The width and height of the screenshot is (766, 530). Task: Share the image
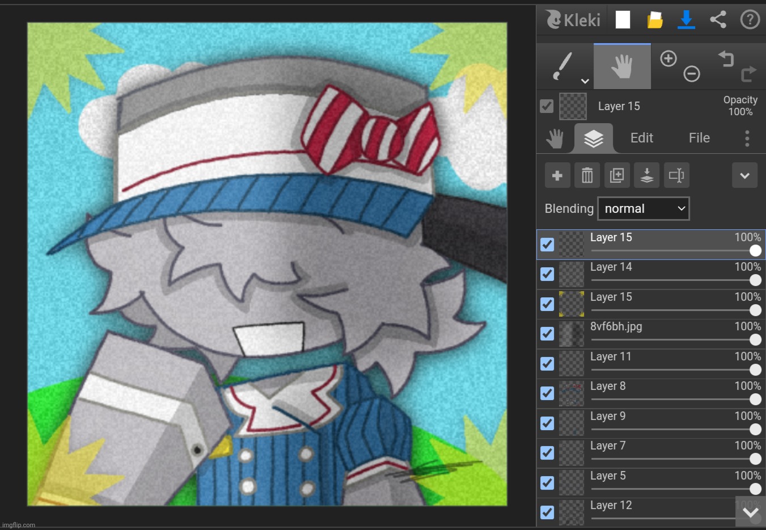(718, 20)
